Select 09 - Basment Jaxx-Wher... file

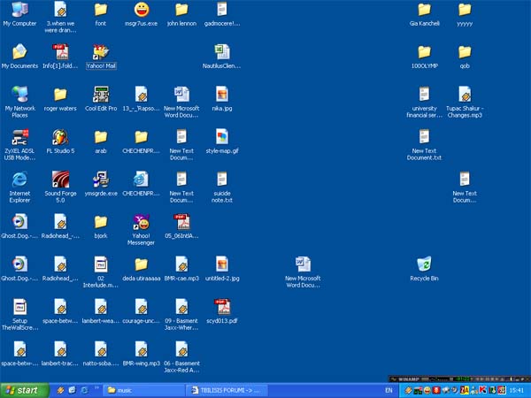181,315
